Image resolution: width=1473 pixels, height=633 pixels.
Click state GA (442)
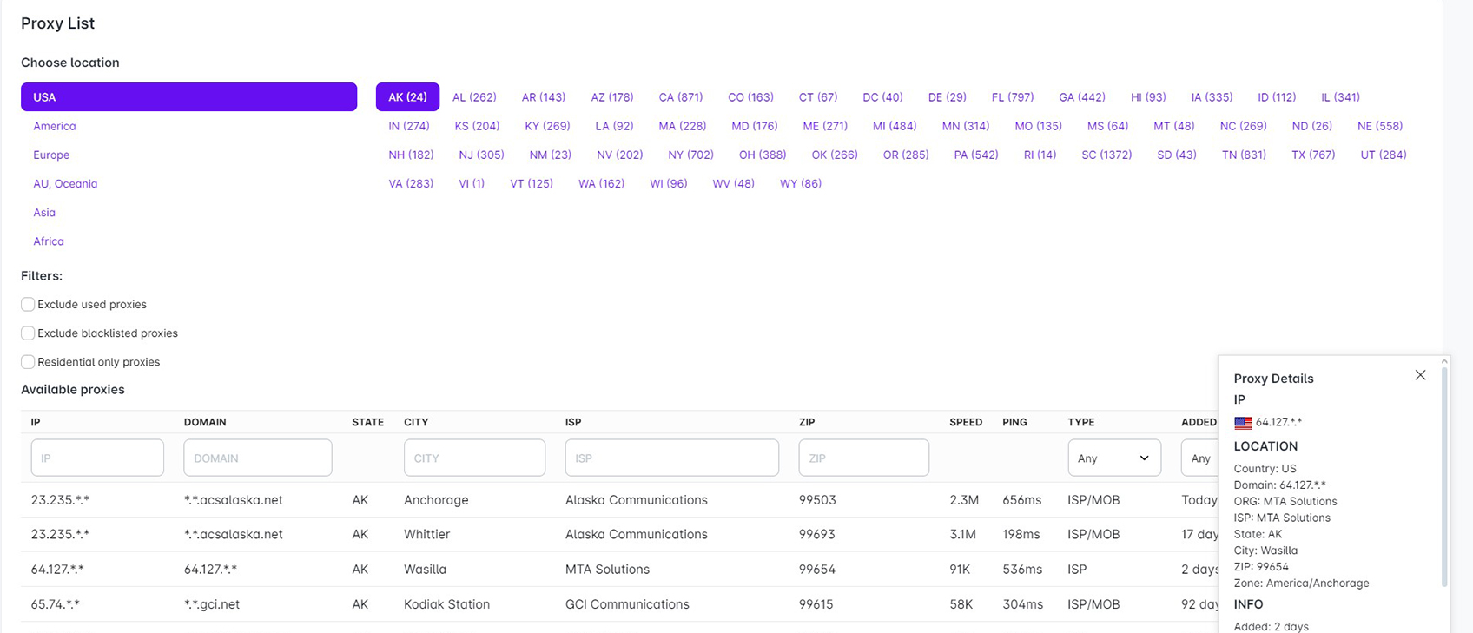[x=1082, y=96]
